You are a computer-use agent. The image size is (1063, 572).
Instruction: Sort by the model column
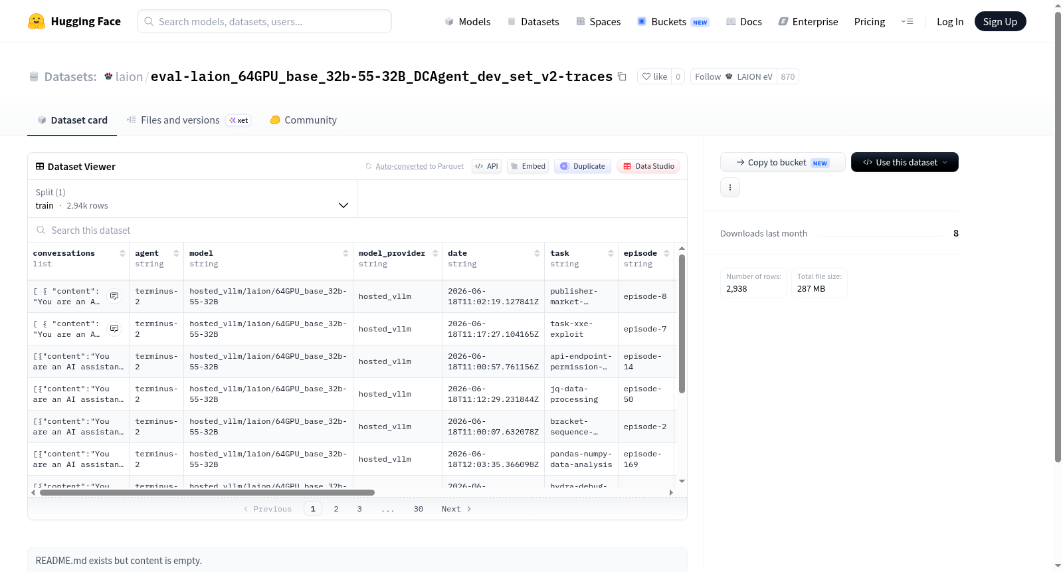345,253
